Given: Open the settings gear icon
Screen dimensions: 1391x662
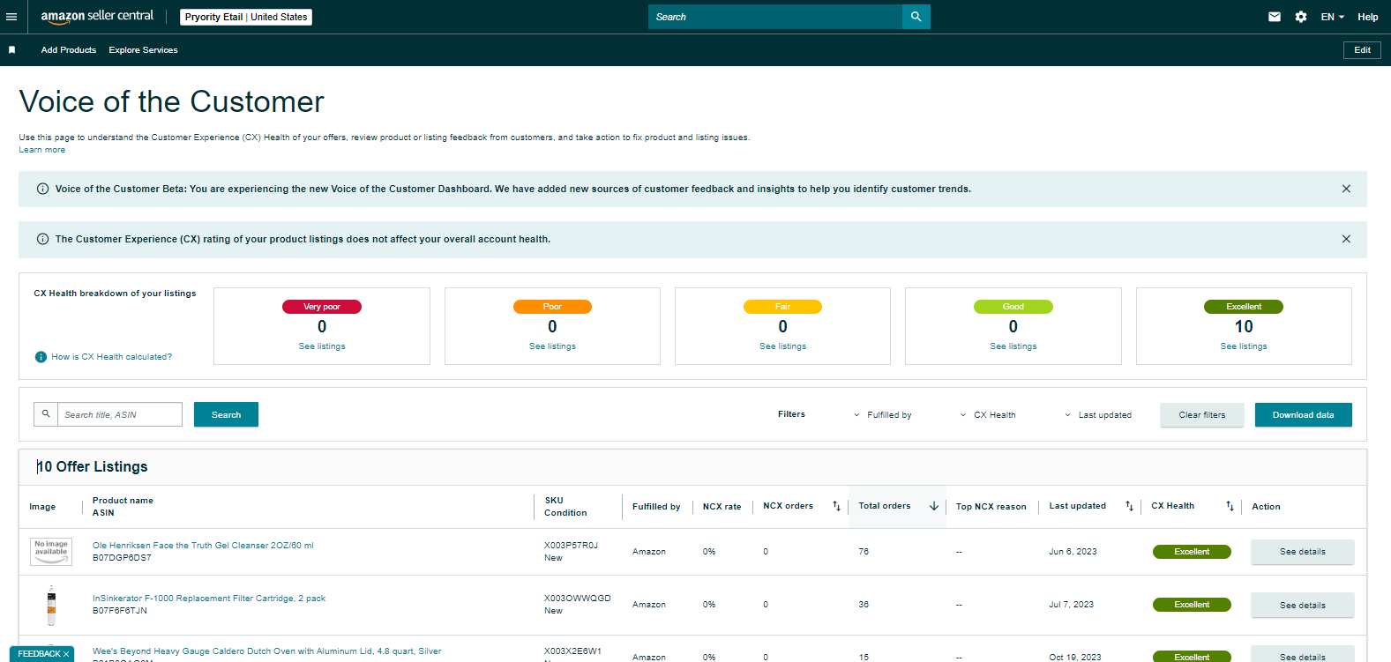Looking at the screenshot, I should (1301, 17).
